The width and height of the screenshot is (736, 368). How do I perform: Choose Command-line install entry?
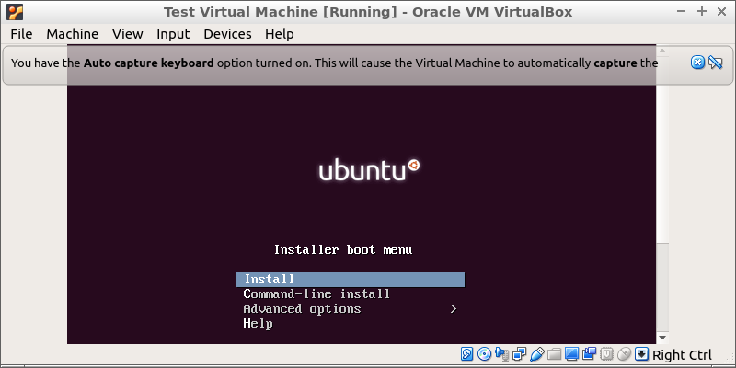point(316,294)
